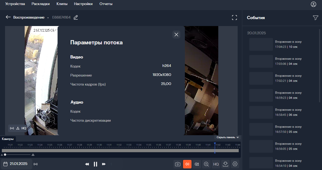Close the Параметры потока dialog
The height and width of the screenshot is (170, 322).
pyautogui.click(x=176, y=34)
